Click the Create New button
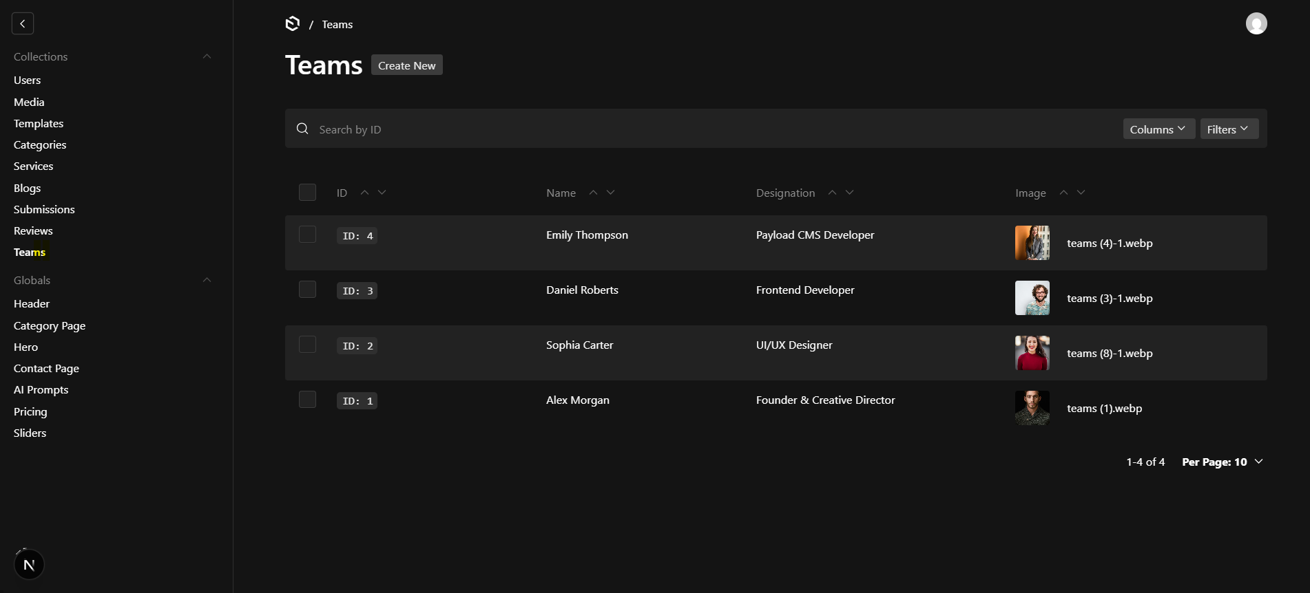The height and width of the screenshot is (593, 1310). click(406, 65)
